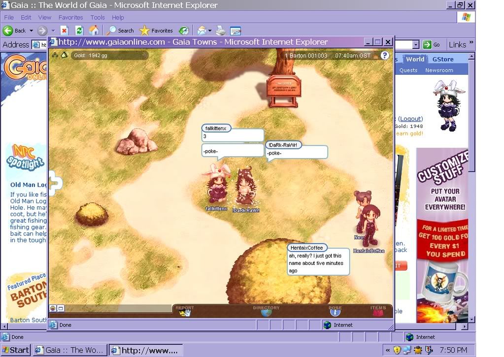Open the Directory globe button
The height and width of the screenshot is (357, 504).
(x=266, y=310)
